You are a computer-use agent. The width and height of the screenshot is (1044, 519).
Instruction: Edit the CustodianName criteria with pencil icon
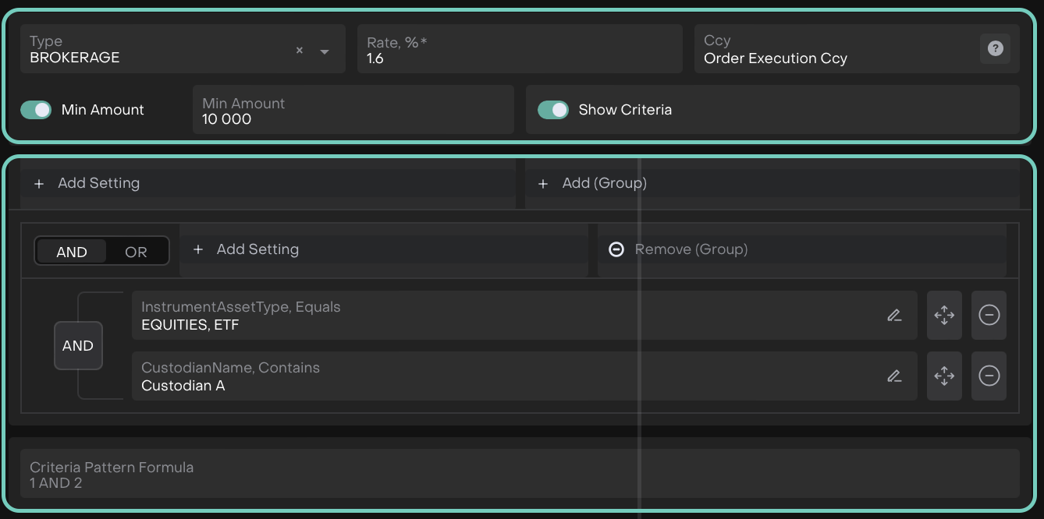coord(894,376)
